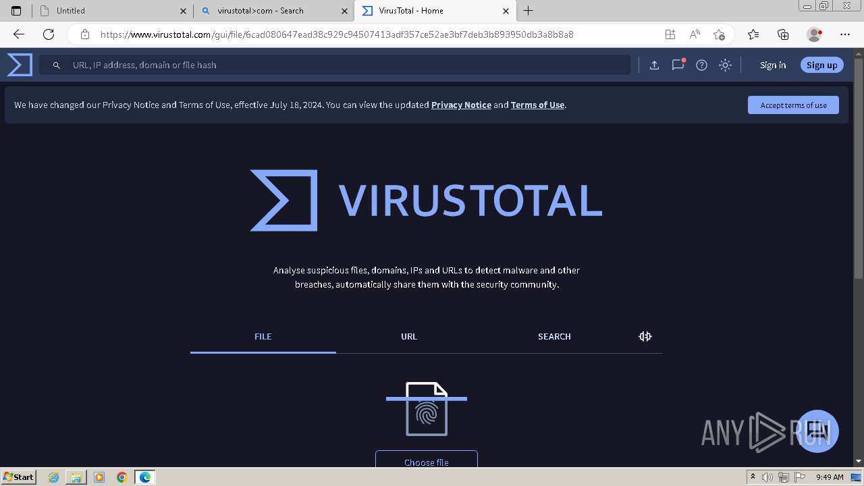Open Internet Explorer from taskbar

click(54, 477)
